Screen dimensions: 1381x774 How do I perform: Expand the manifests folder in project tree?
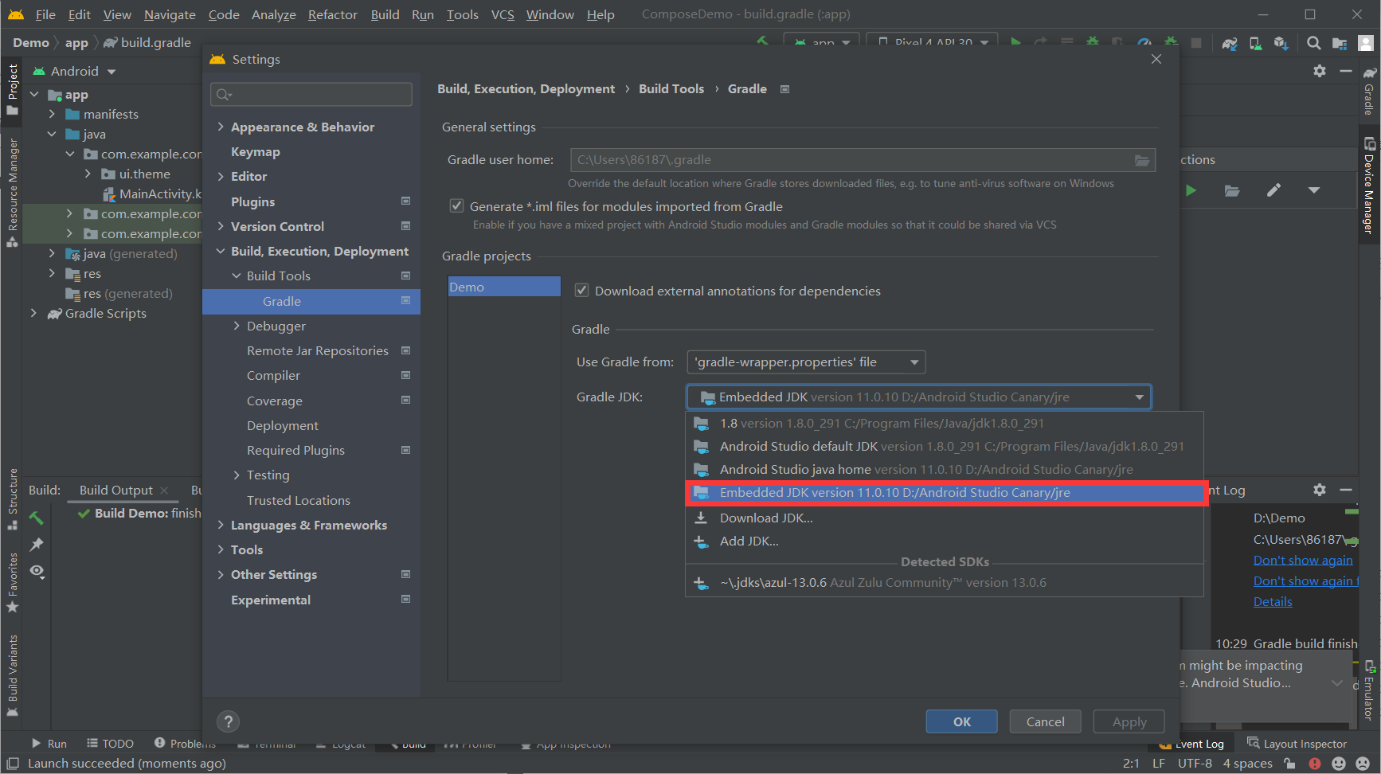[53, 114]
